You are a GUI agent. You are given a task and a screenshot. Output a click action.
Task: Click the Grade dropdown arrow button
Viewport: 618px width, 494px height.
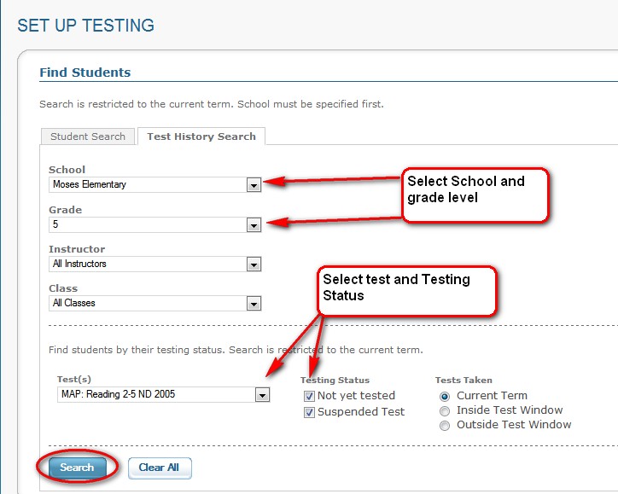tap(253, 225)
